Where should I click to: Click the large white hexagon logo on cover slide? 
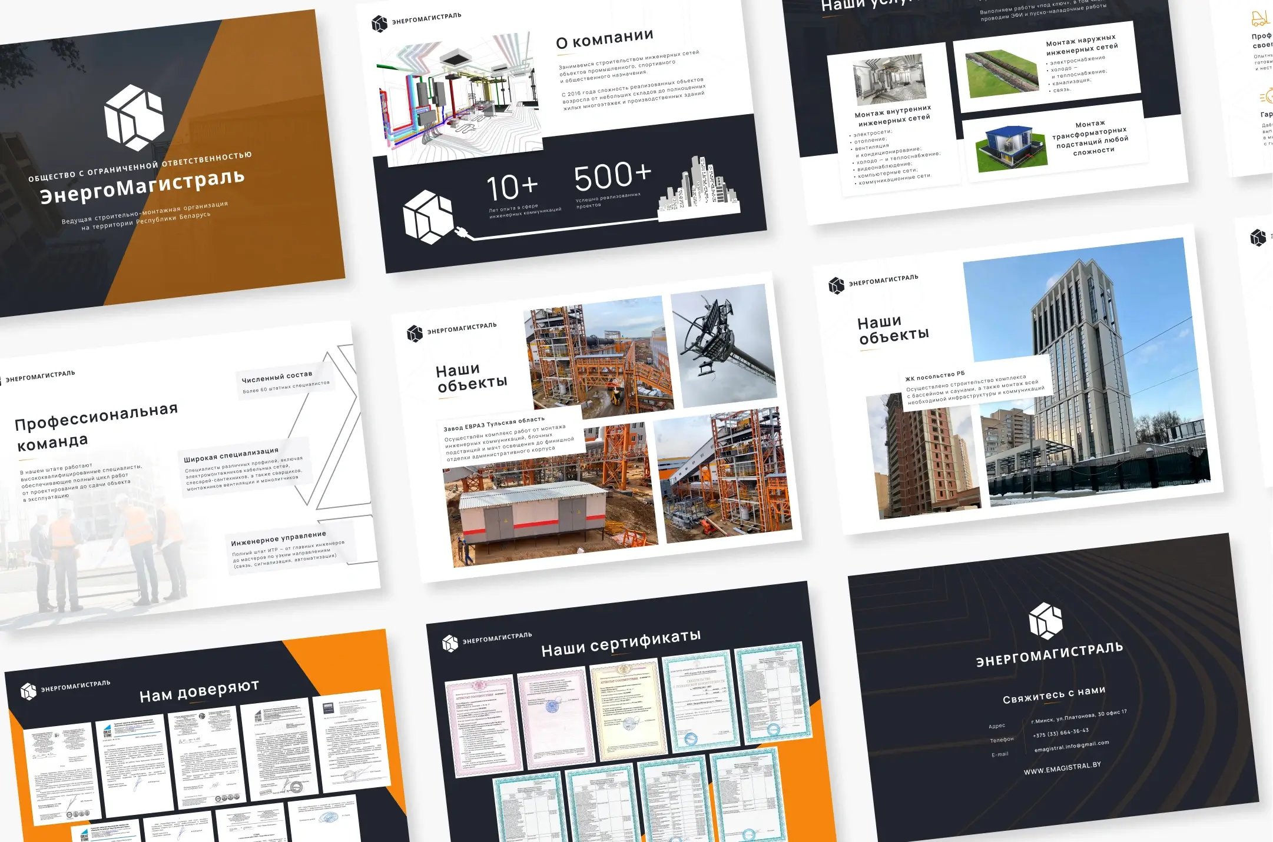(134, 117)
